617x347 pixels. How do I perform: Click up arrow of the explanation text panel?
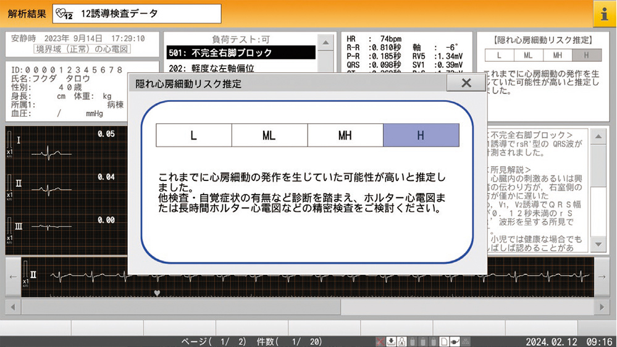pos(598,136)
